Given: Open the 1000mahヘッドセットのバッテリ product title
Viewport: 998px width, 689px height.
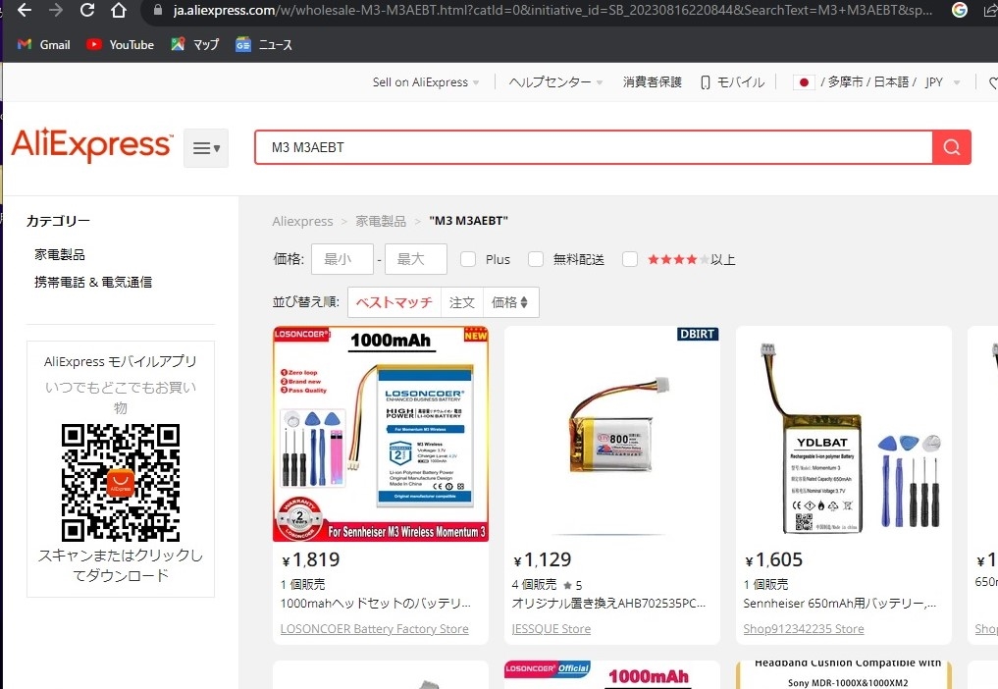Looking at the screenshot, I should 376,603.
